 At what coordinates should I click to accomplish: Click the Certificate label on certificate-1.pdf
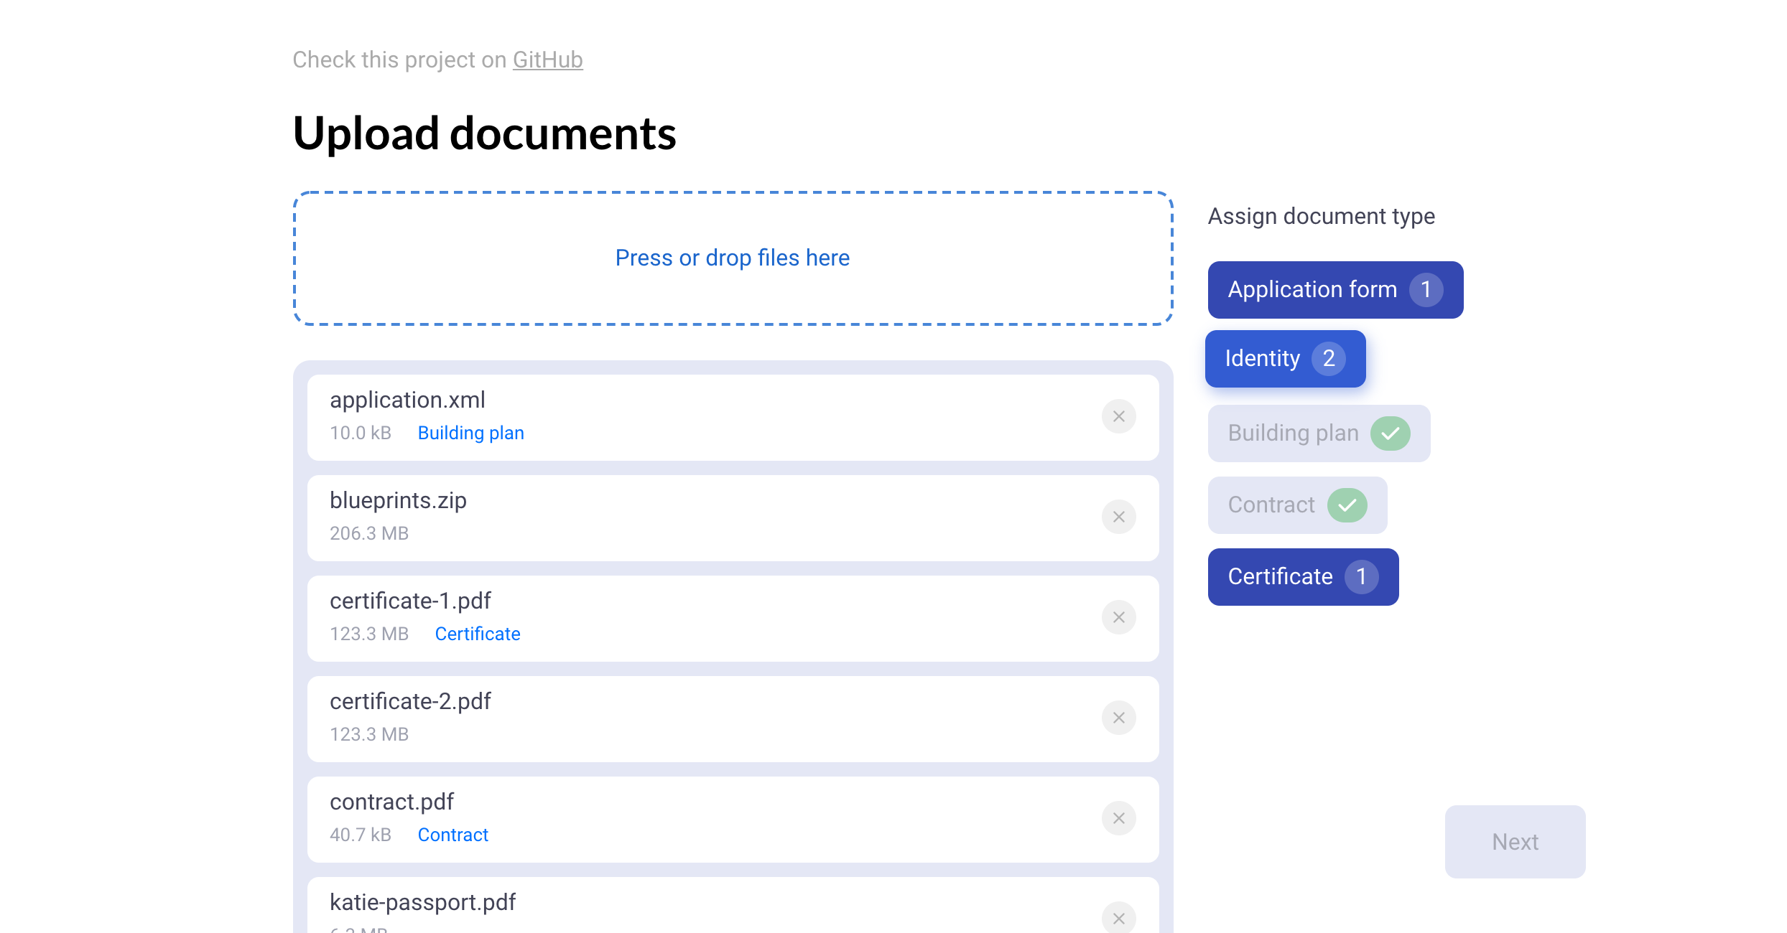pyautogui.click(x=476, y=634)
